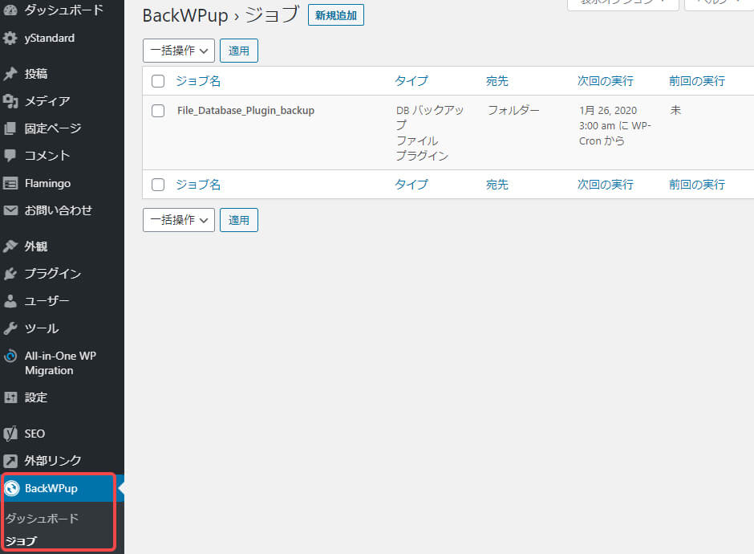Sort the table by 次回の実行 column header

(x=605, y=81)
